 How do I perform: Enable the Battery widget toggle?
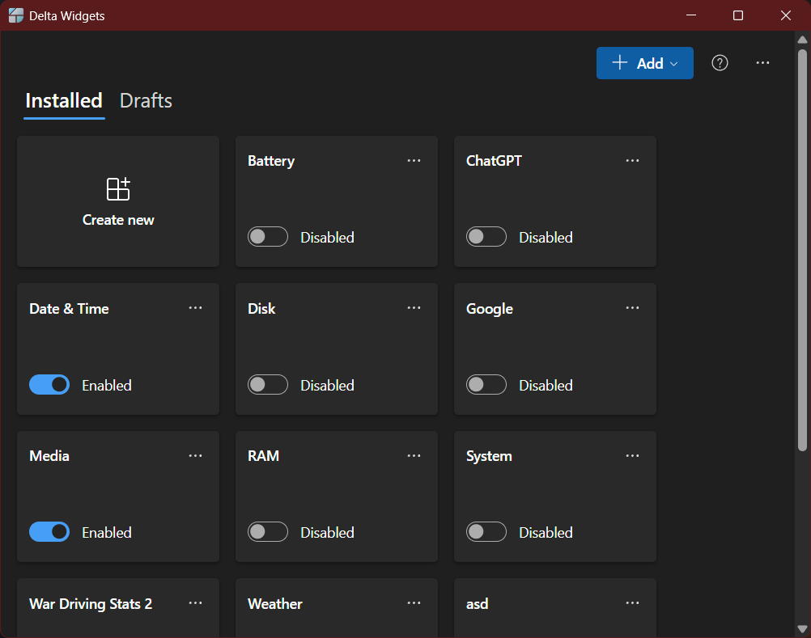[268, 237]
